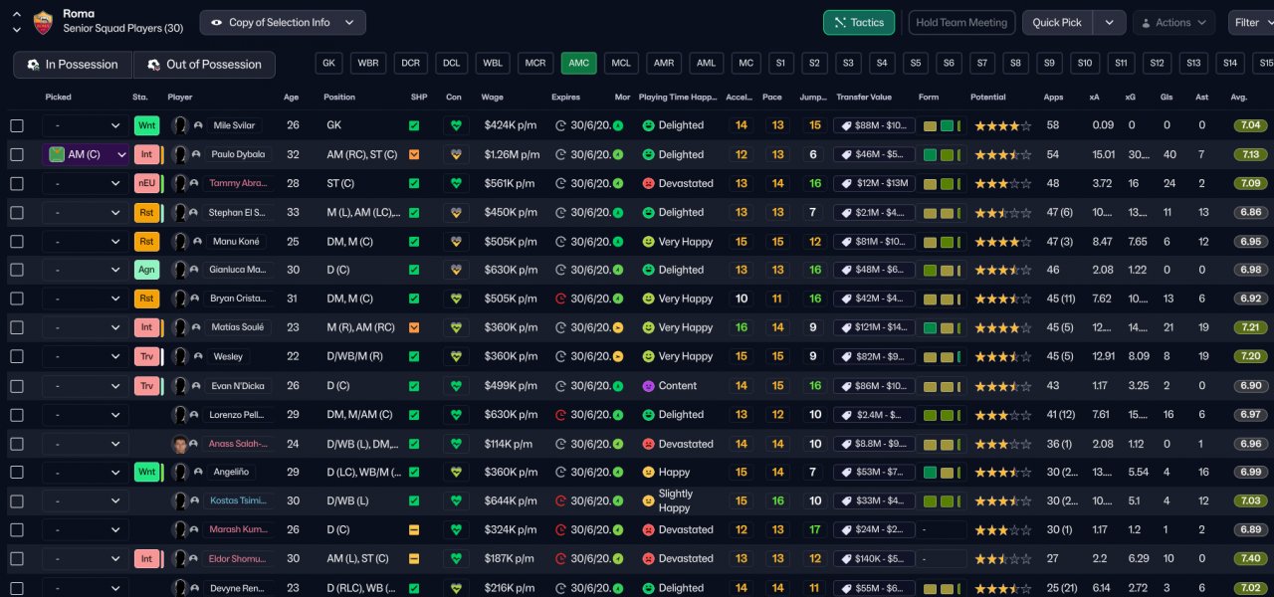The image size is (1274, 597).
Task: Click the form color blocks for Matías Soulé
Action: [x=944, y=328]
